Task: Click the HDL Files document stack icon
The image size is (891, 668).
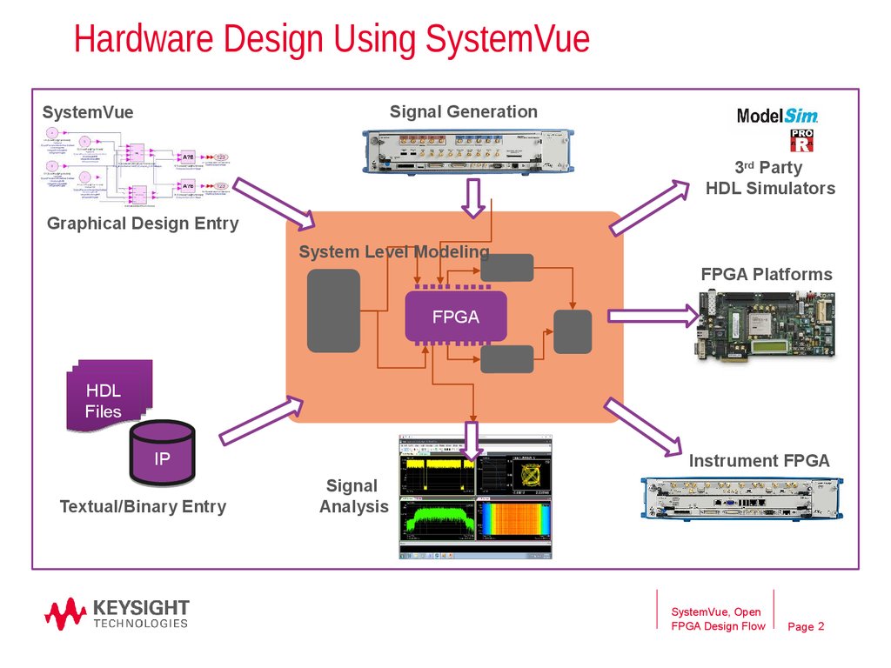Action: click(x=110, y=396)
